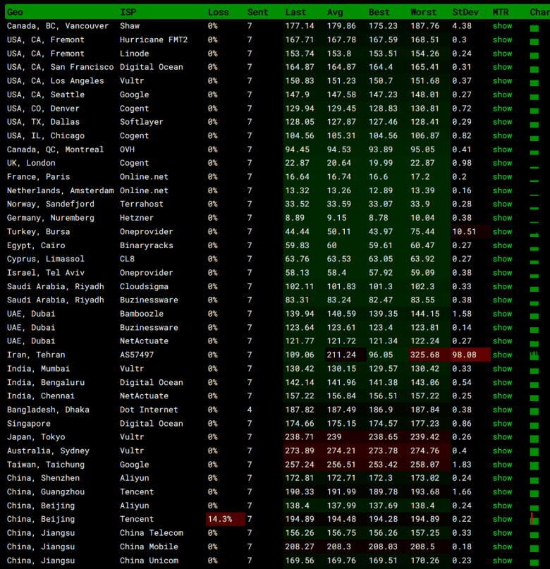Click the Geo column header

pos(15,12)
